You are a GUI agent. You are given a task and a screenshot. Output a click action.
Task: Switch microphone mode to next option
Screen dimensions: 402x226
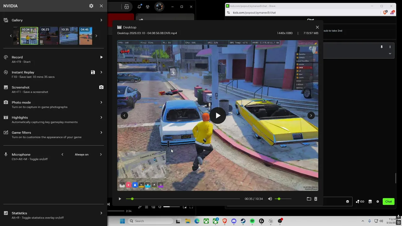pos(101,154)
